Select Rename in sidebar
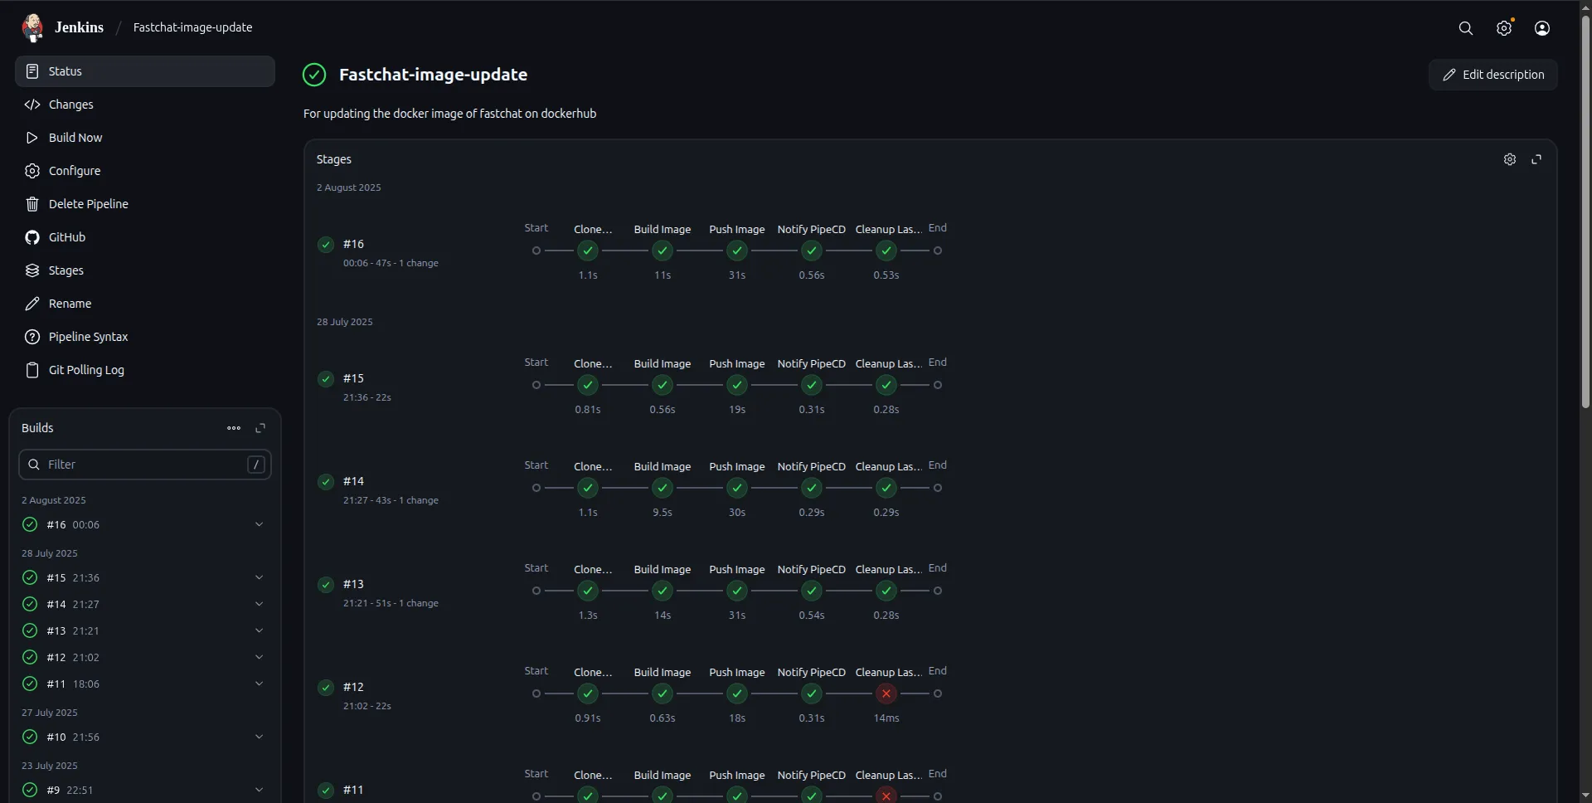This screenshot has height=803, width=1592. tap(145, 304)
